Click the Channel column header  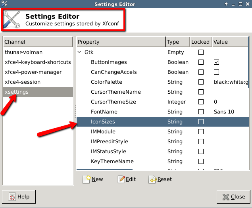coord(38,42)
